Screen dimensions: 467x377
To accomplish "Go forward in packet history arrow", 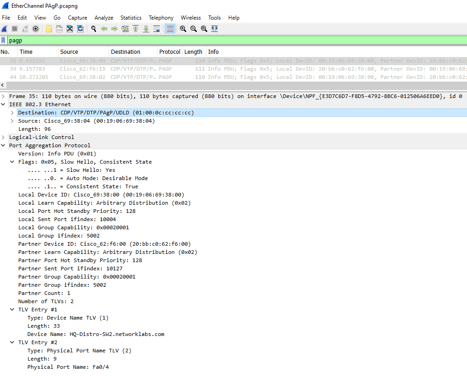I will (115, 29).
